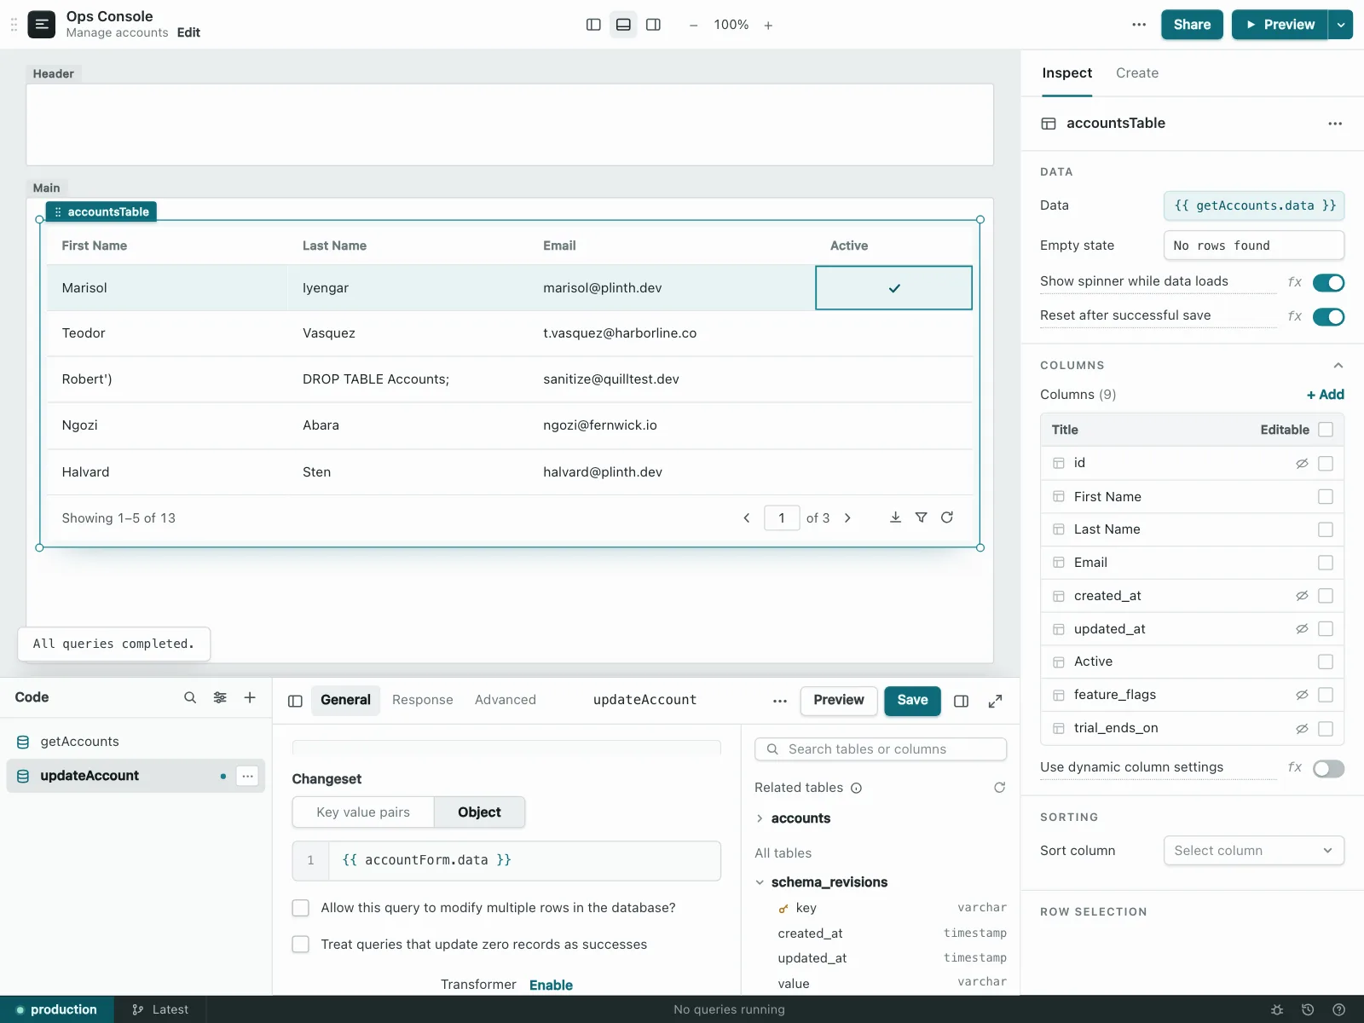Click the Search tables or columns field
Screen dimensions: 1364x1023
click(x=881, y=749)
